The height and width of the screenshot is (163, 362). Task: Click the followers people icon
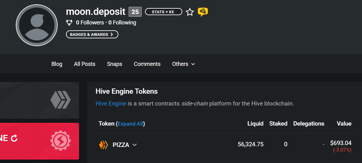(x=69, y=23)
